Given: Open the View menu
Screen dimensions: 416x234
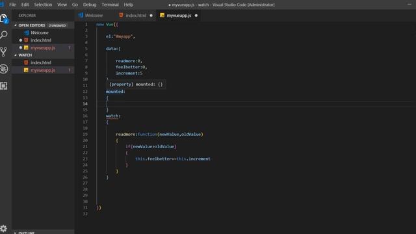Looking at the screenshot, I should coord(62,5).
